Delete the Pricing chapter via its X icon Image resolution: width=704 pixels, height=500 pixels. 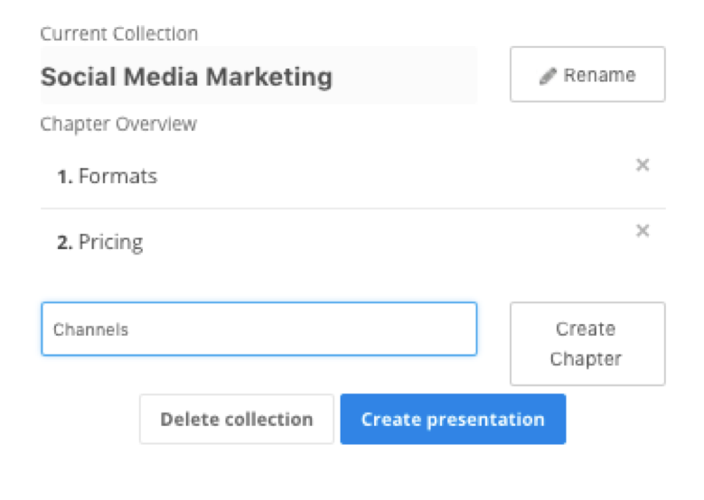click(643, 231)
